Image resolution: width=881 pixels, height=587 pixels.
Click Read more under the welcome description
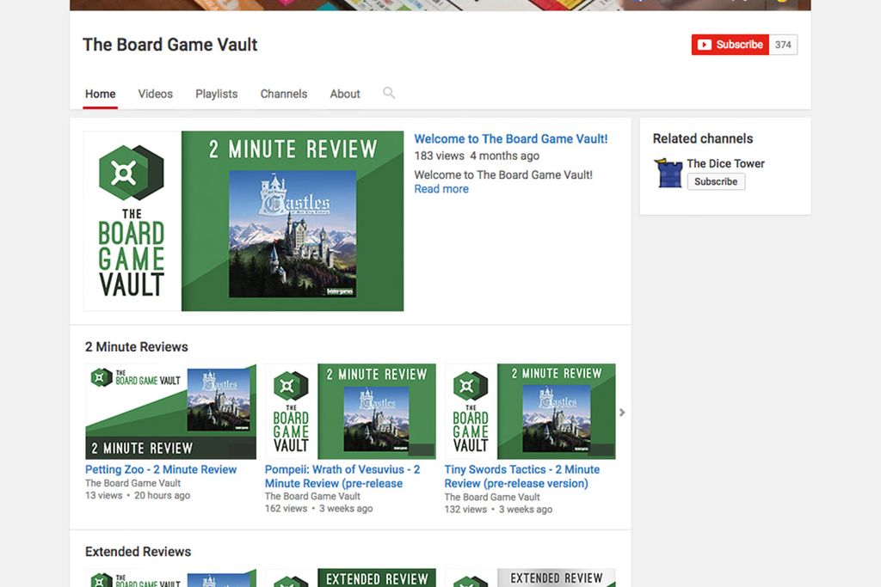(441, 189)
